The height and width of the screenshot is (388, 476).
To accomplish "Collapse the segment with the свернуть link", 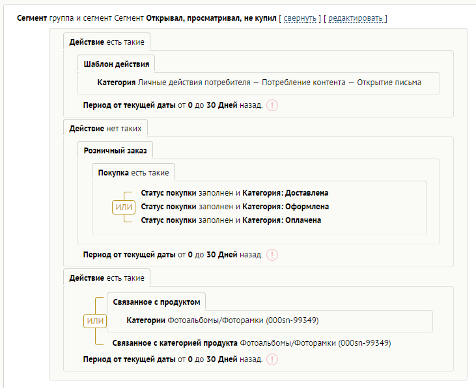I will coord(300,18).
